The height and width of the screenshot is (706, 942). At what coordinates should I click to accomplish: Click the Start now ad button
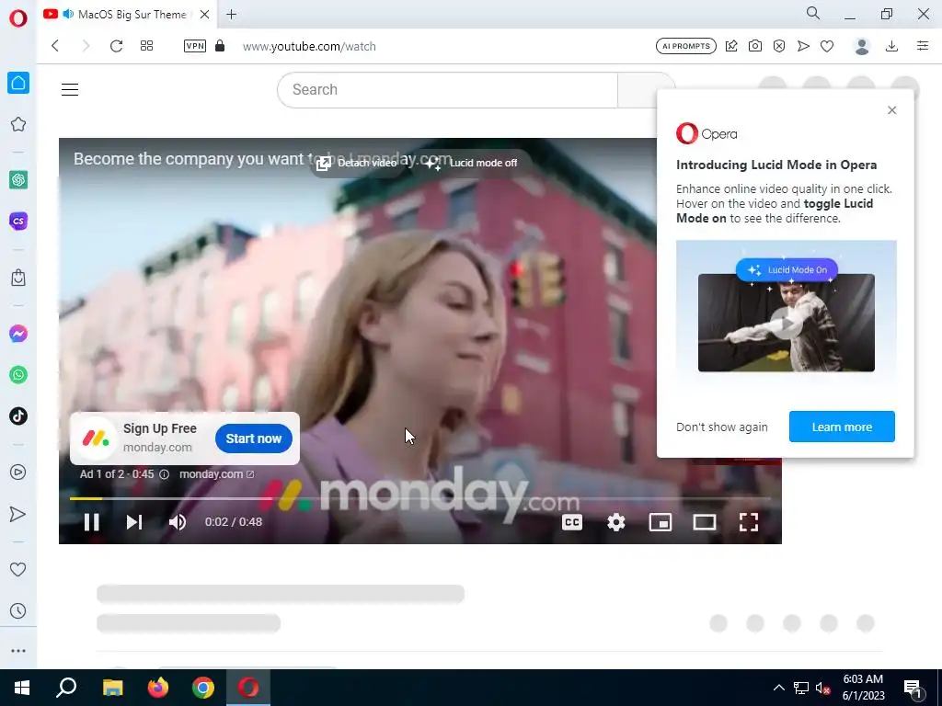coord(254,438)
